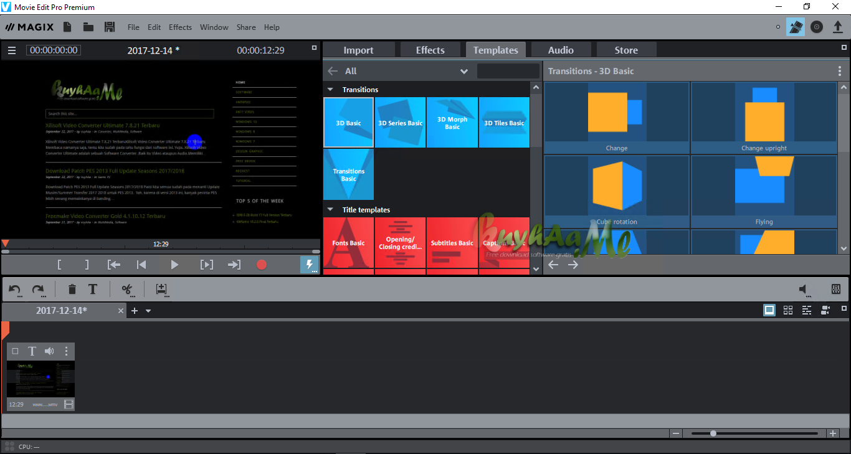Open the File menu
851x454 pixels.
133,27
